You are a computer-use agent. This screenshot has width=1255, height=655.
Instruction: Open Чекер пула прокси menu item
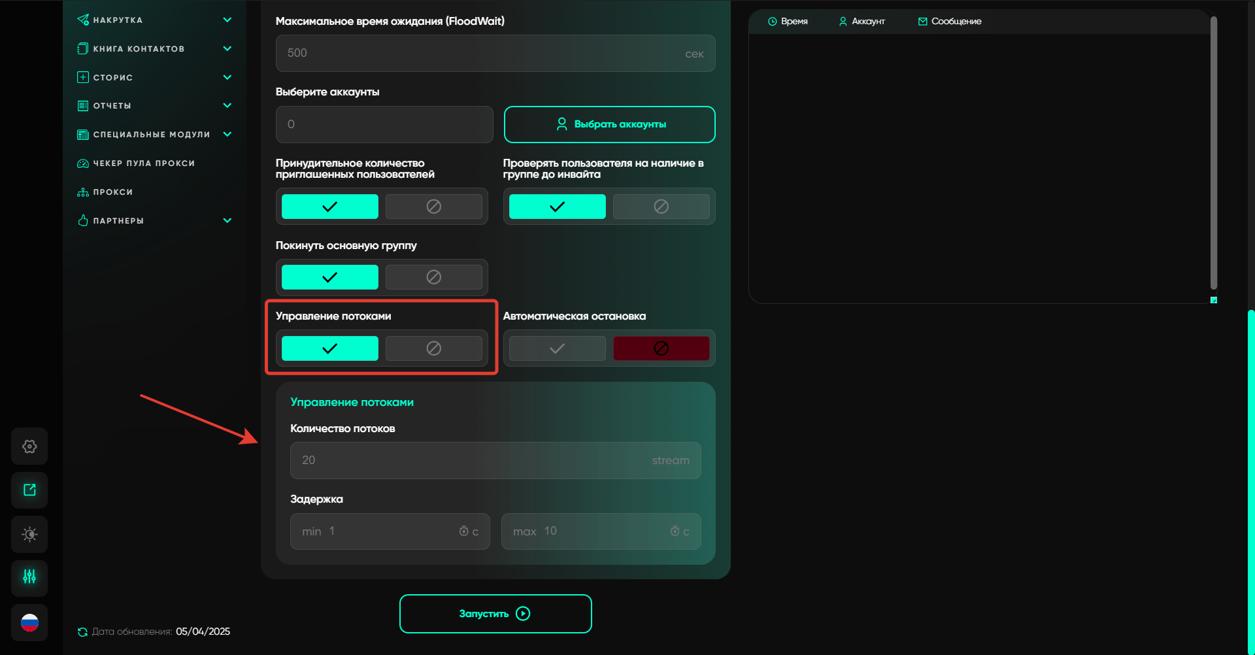point(144,163)
